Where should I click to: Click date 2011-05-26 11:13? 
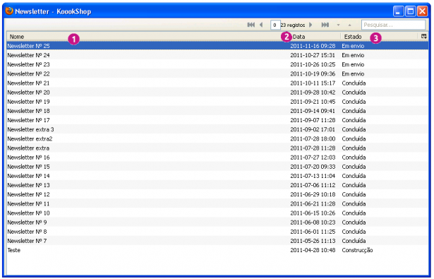(313, 241)
